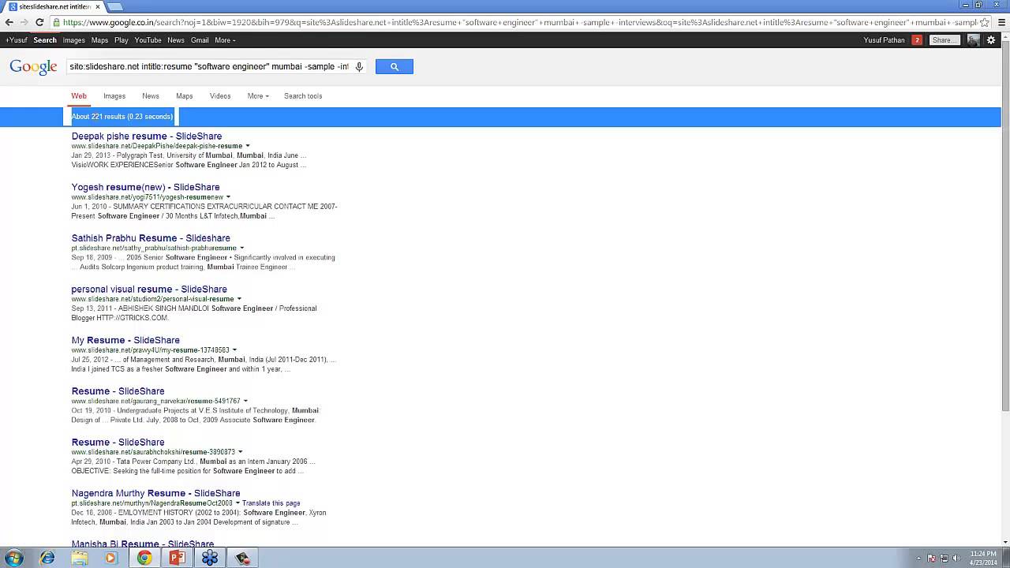Switch to Maps search tab
Screen dimensions: 1010x568
[x=185, y=96]
